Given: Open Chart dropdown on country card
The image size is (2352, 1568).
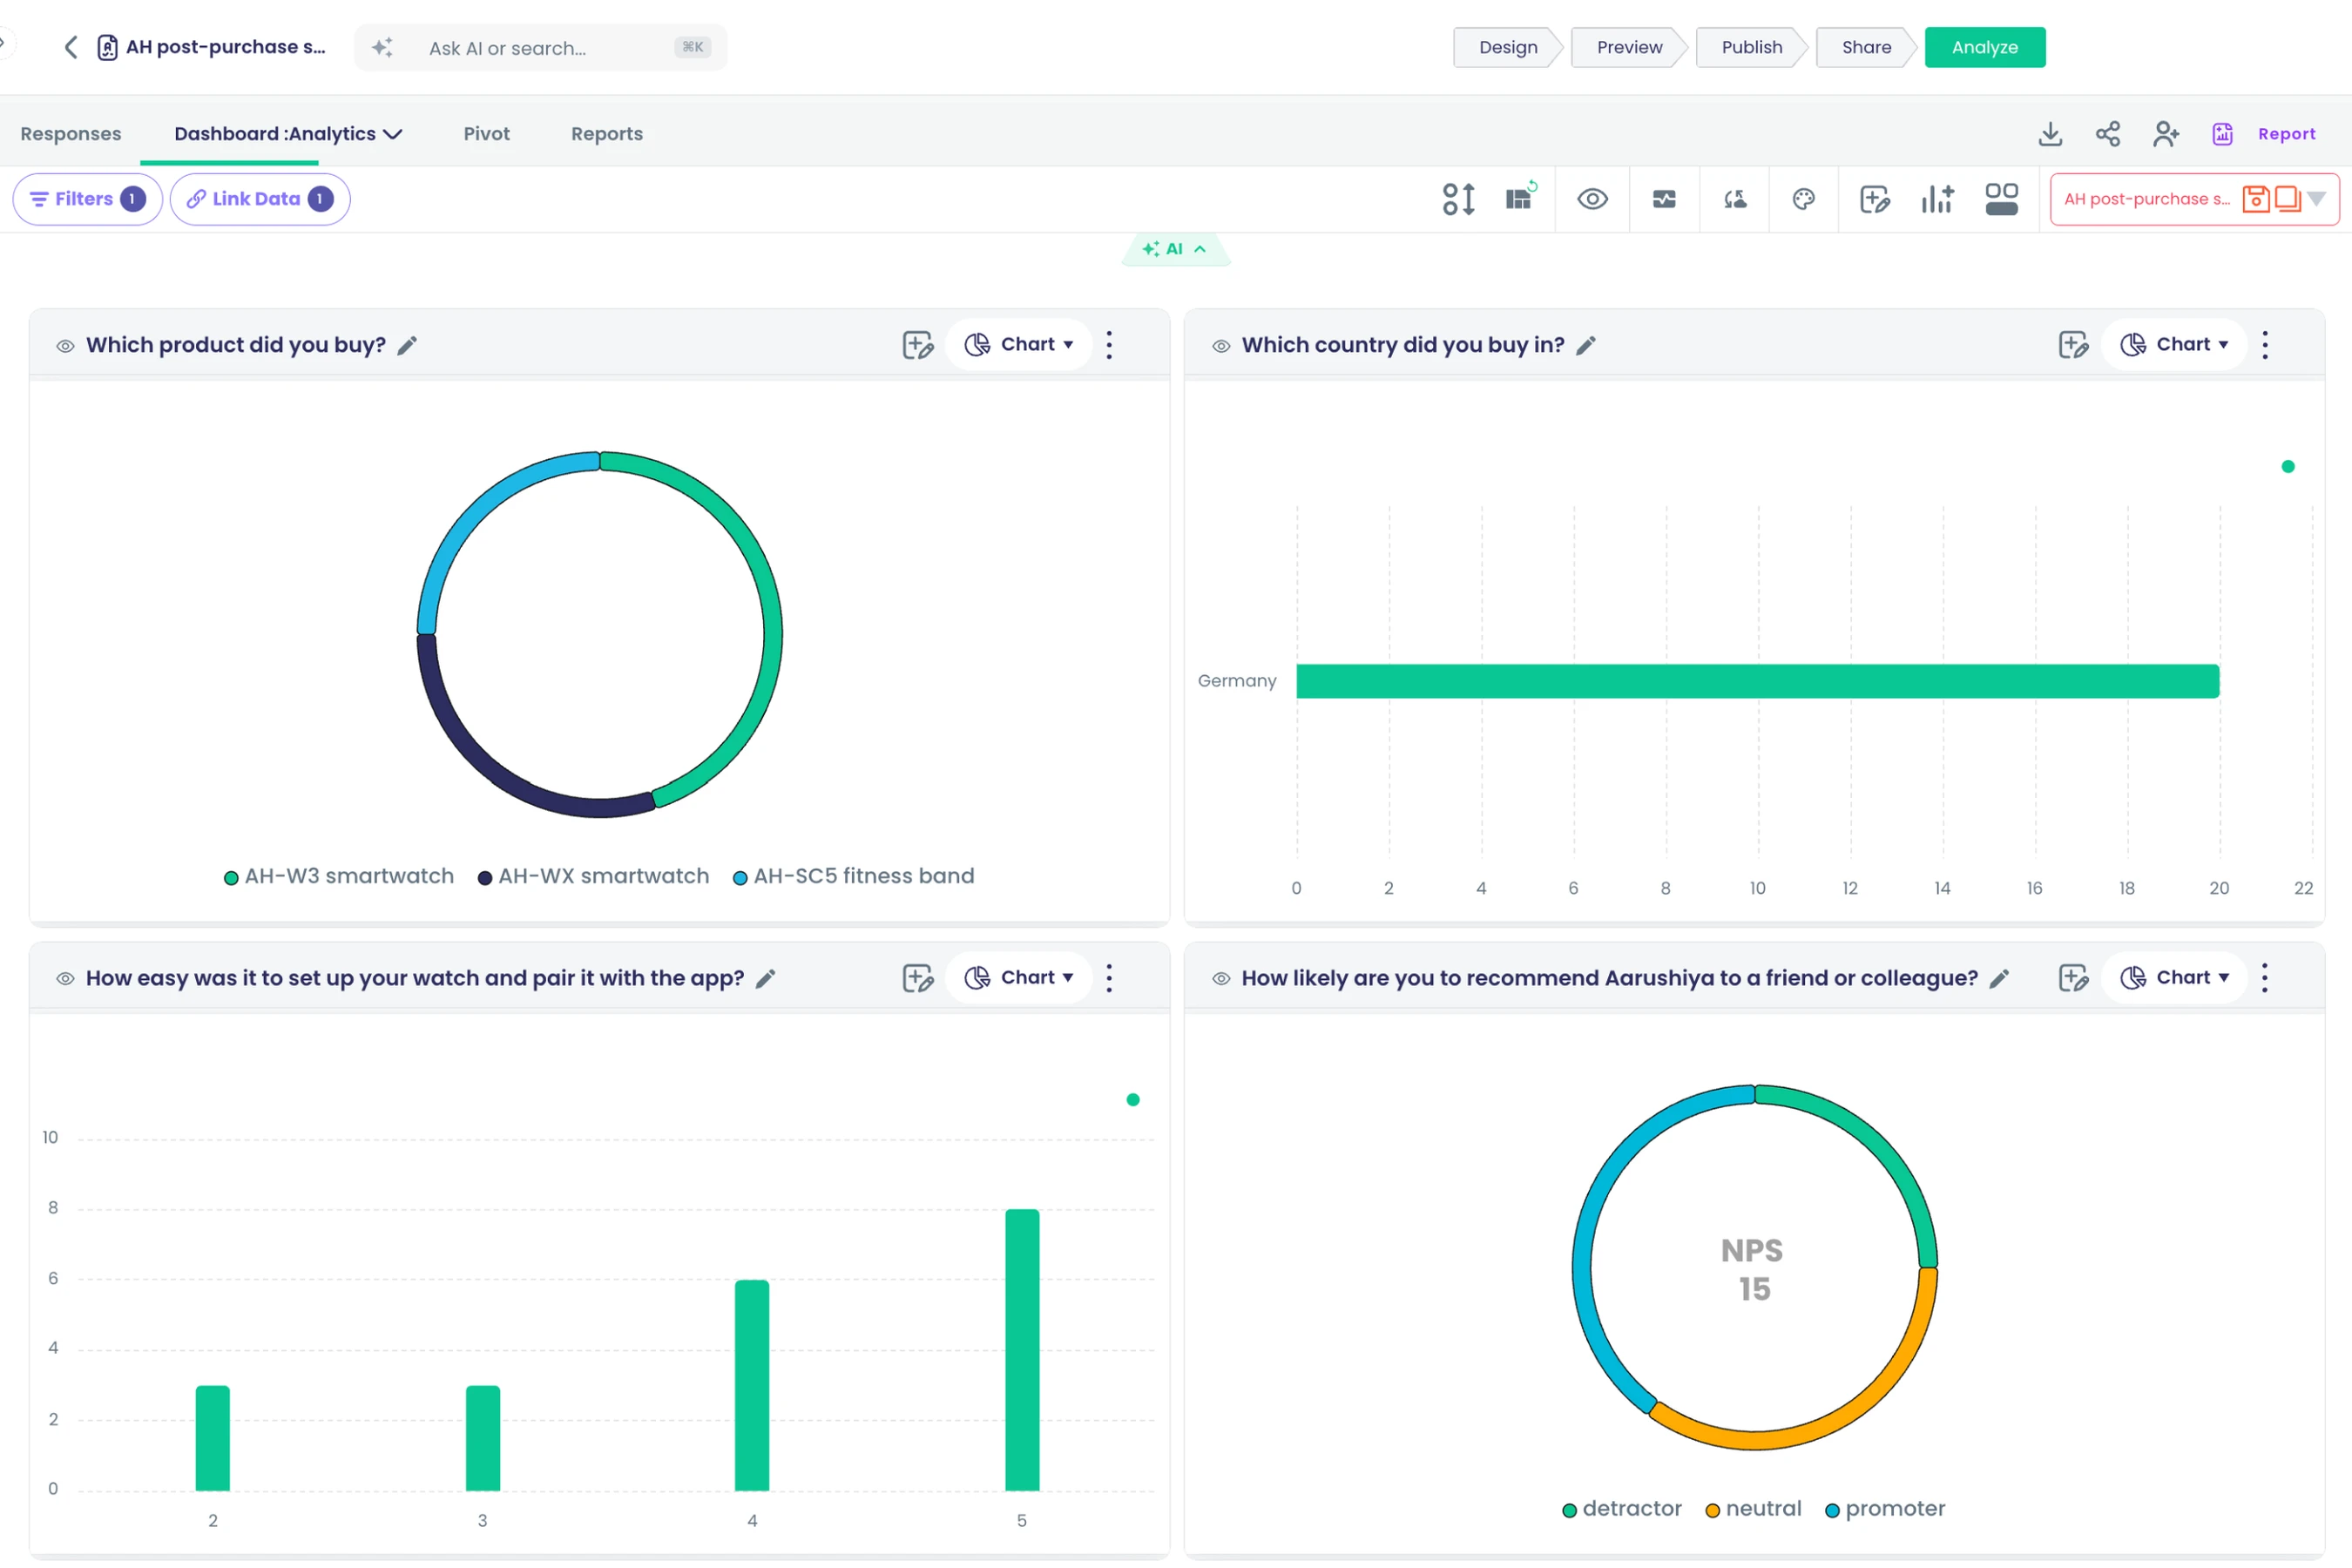Looking at the screenshot, I should point(2175,344).
